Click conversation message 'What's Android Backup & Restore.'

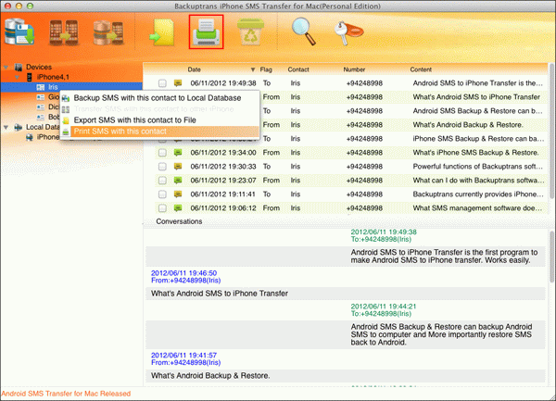tap(346, 375)
